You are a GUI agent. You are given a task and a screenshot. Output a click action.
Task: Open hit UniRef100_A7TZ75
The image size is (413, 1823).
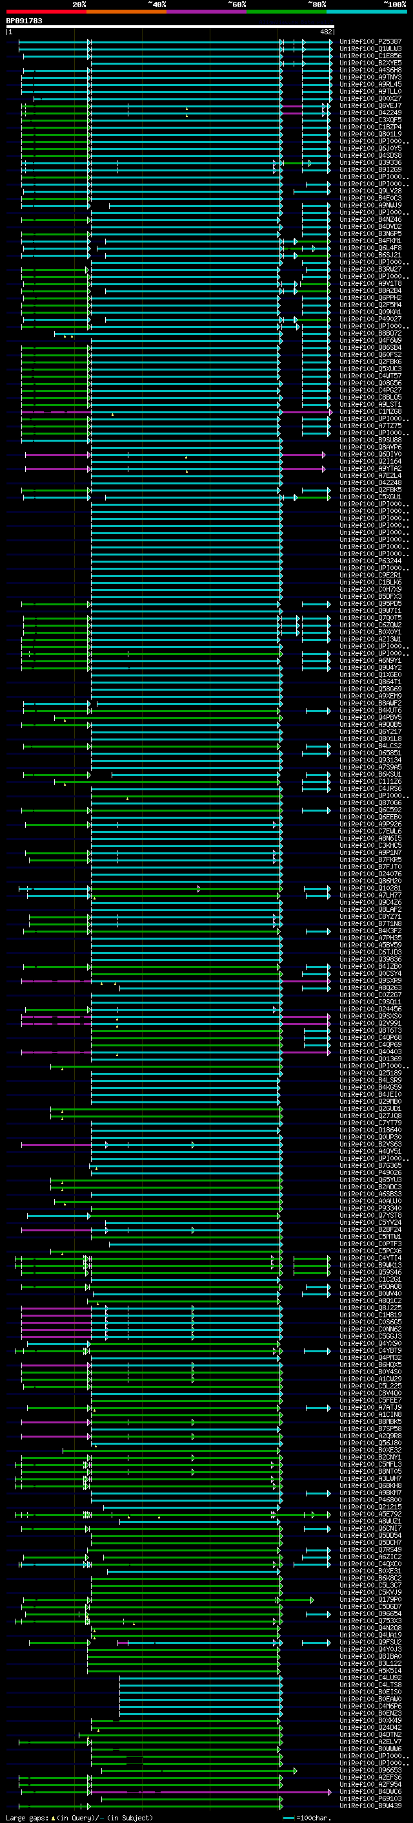click(x=370, y=426)
